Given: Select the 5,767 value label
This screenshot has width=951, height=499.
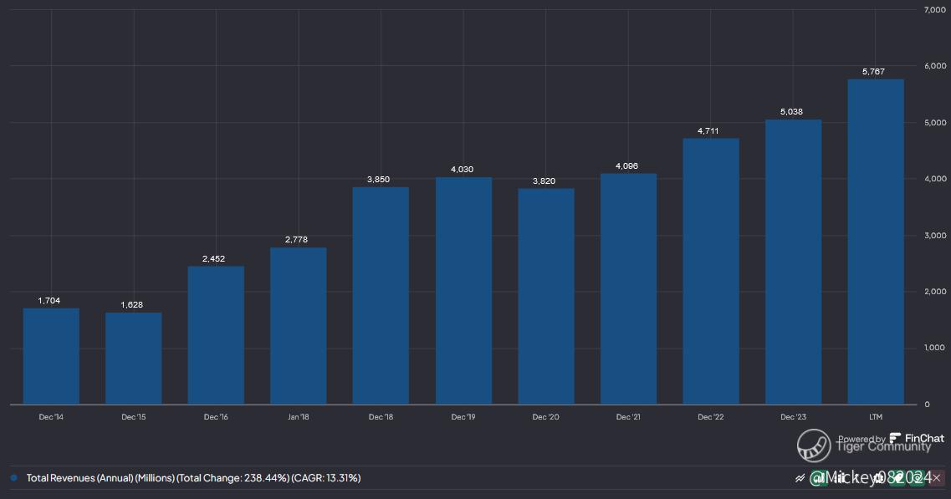Looking at the screenshot, I should (873, 72).
